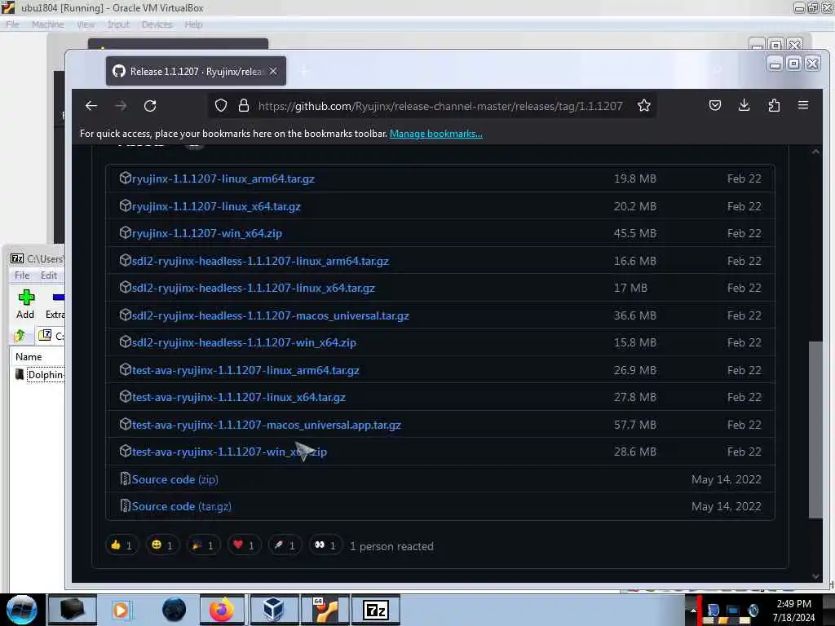Download sdl2-ryujinx-headless win_x64.zip
Image resolution: width=835 pixels, height=626 pixels.
244,343
